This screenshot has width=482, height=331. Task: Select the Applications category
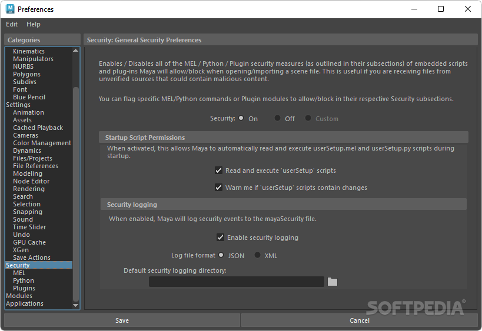point(25,303)
